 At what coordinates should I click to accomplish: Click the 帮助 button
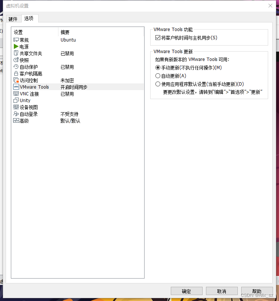coord(257,291)
